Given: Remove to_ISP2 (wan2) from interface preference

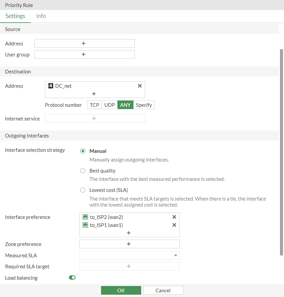Looking at the screenshot, I should tap(174, 217).
